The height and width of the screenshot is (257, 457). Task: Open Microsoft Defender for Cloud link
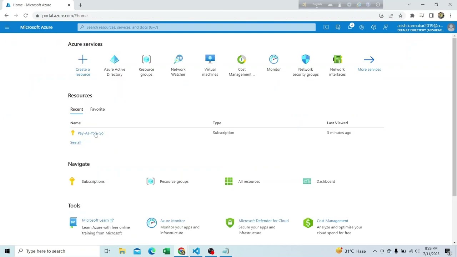tap(263, 221)
